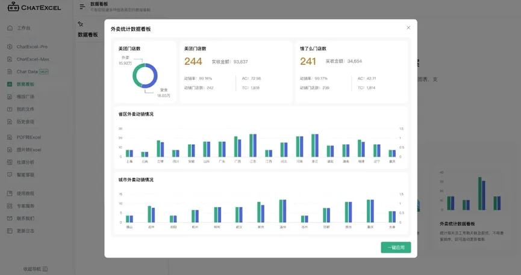
Task: Click the 堂食 18.03万 donut label
Action: tap(163, 93)
